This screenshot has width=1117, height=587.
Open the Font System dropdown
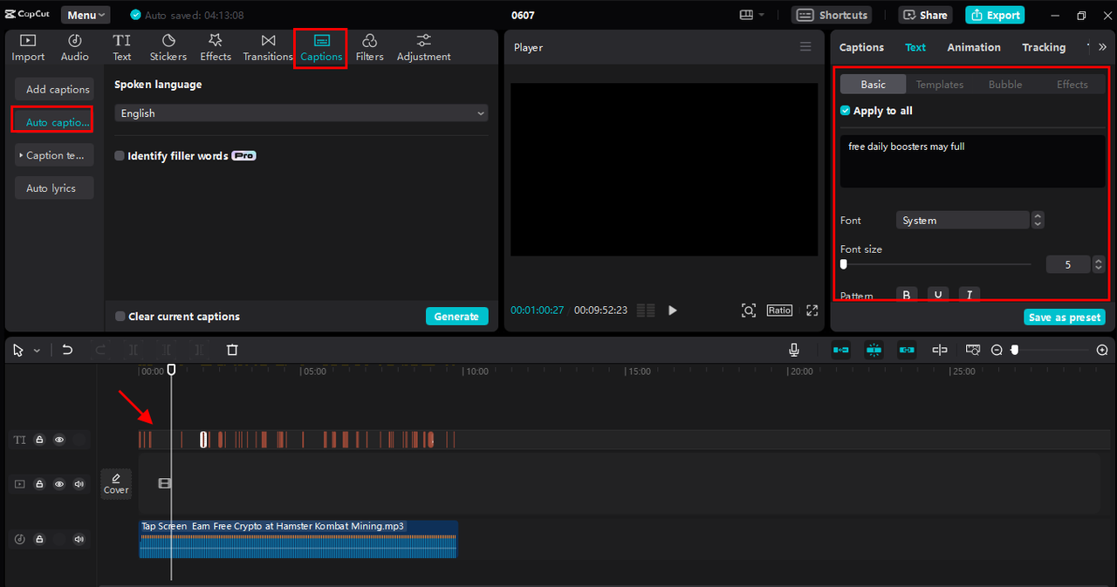click(x=963, y=221)
